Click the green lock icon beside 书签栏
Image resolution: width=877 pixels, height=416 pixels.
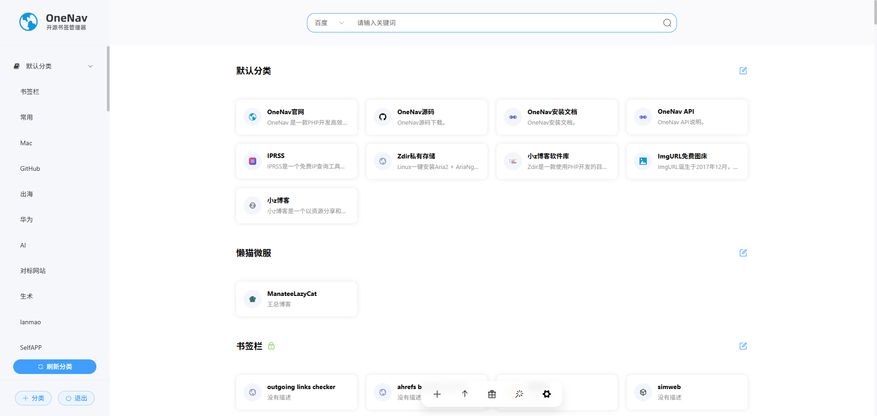271,346
